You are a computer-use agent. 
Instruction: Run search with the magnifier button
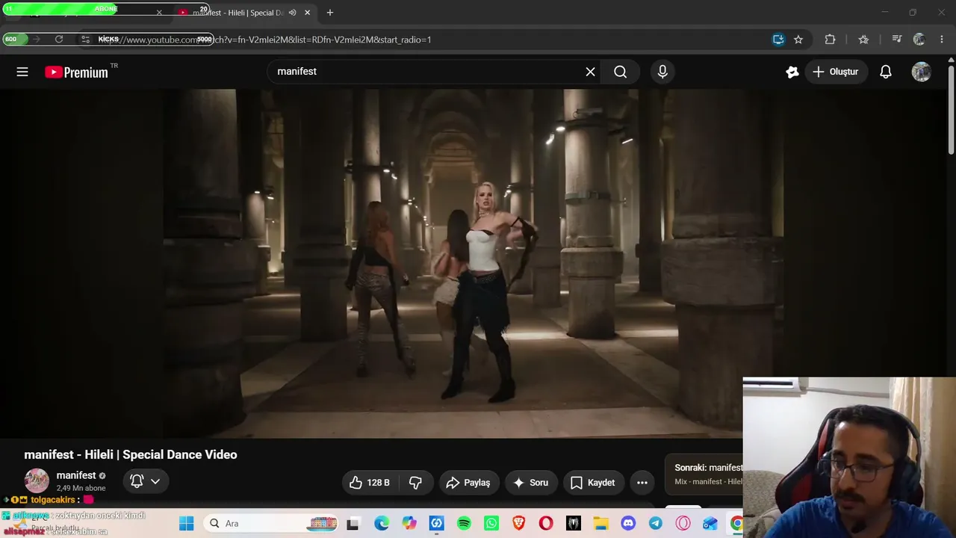pyautogui.click(x=620, y=72)
